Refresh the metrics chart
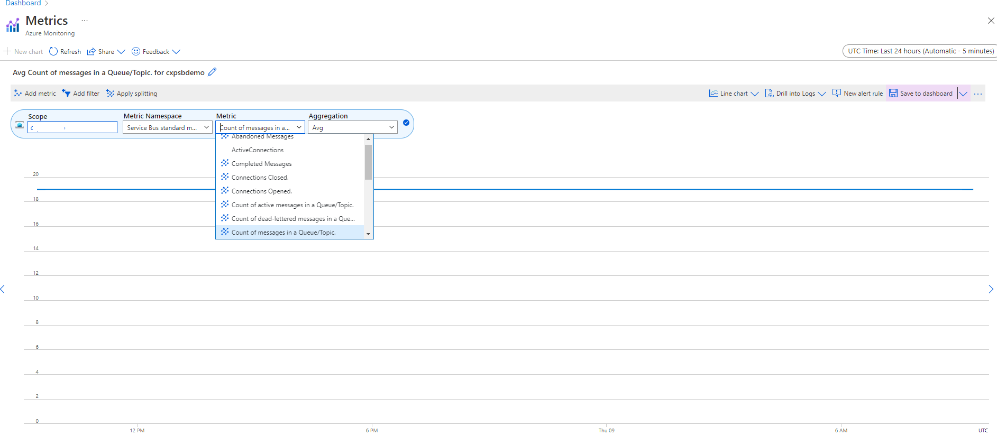This screenshot has width=997, height=436. (x=65, y=51)
